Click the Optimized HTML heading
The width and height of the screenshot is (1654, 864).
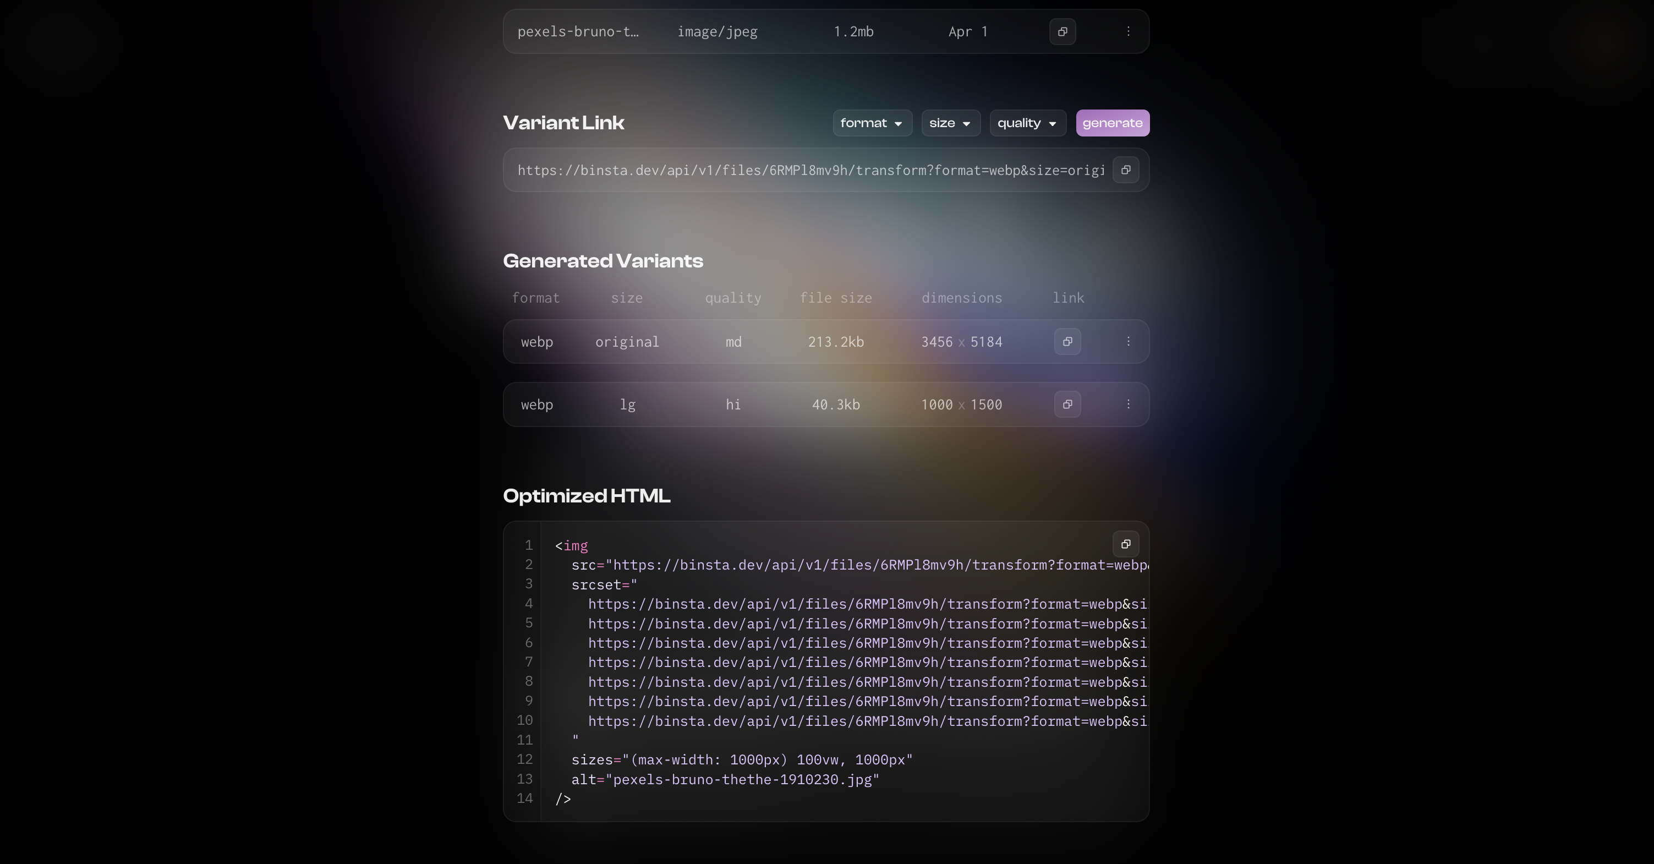pos(587,496)
